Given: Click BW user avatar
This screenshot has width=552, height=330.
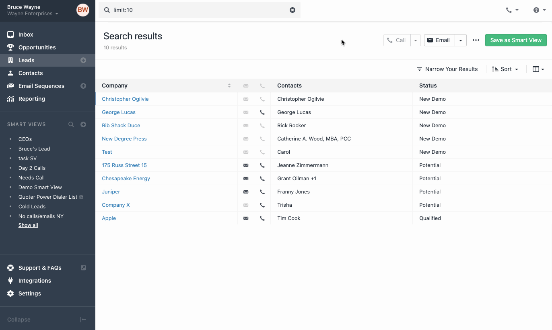Looking at the screenshot, I should pyautogui.click(x=83, y=10).
